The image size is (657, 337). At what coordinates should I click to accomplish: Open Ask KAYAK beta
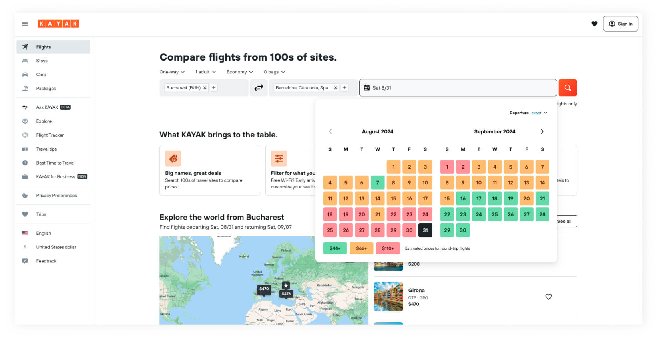pyautogui.click(x=53, y=107)
